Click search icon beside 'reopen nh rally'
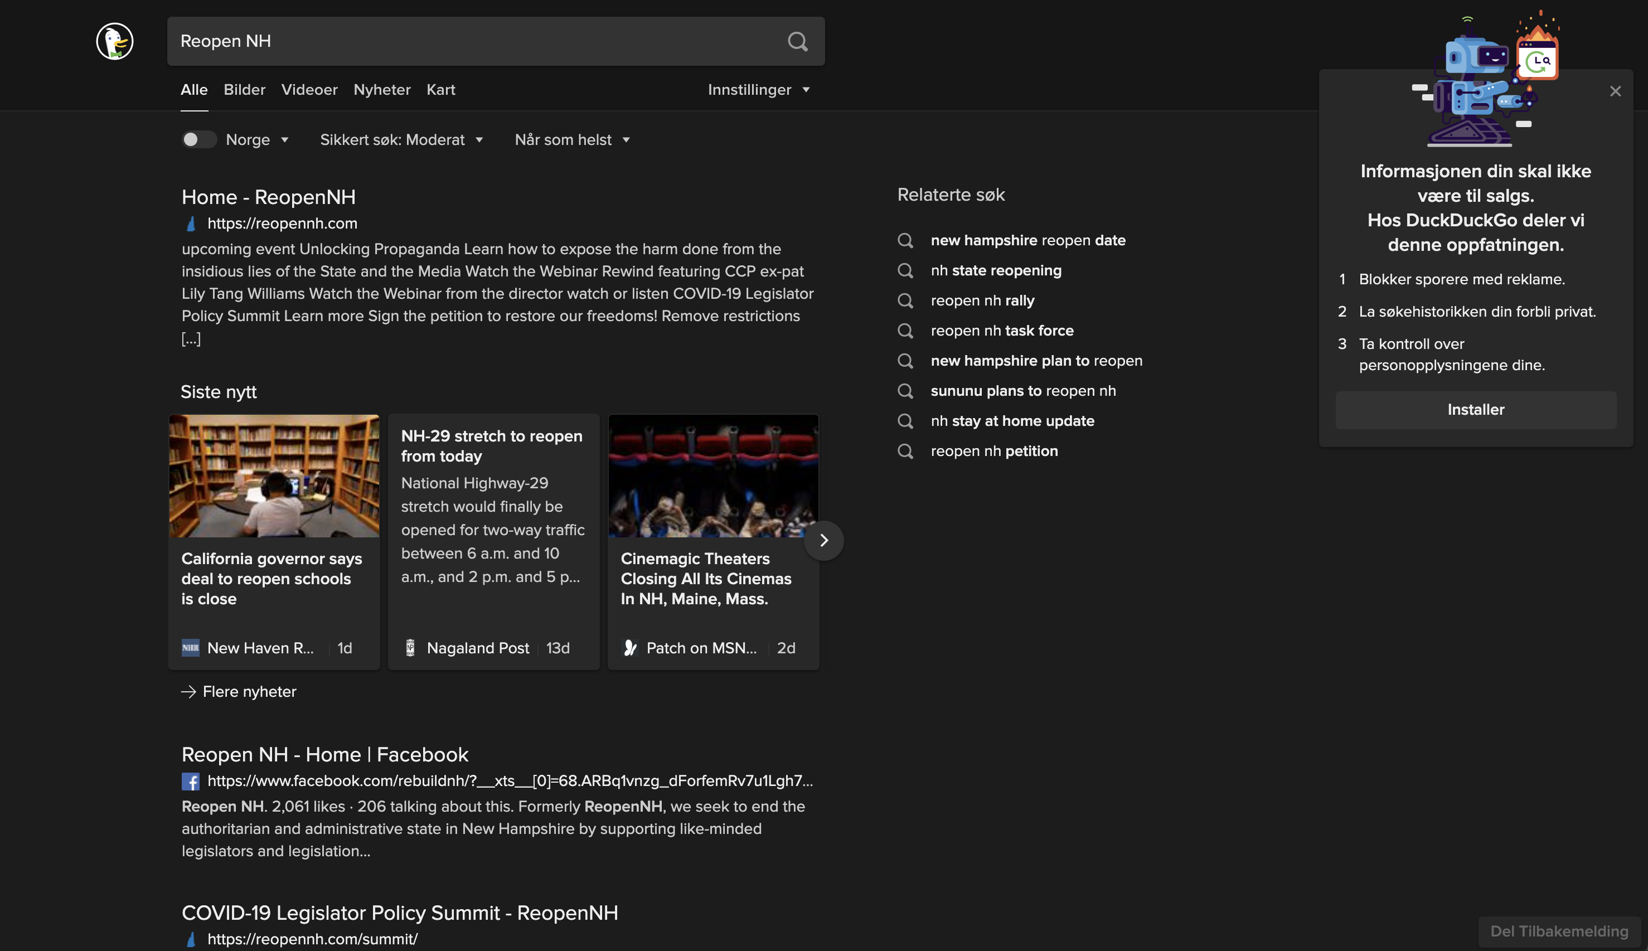1648x951 pixels. 905,300
